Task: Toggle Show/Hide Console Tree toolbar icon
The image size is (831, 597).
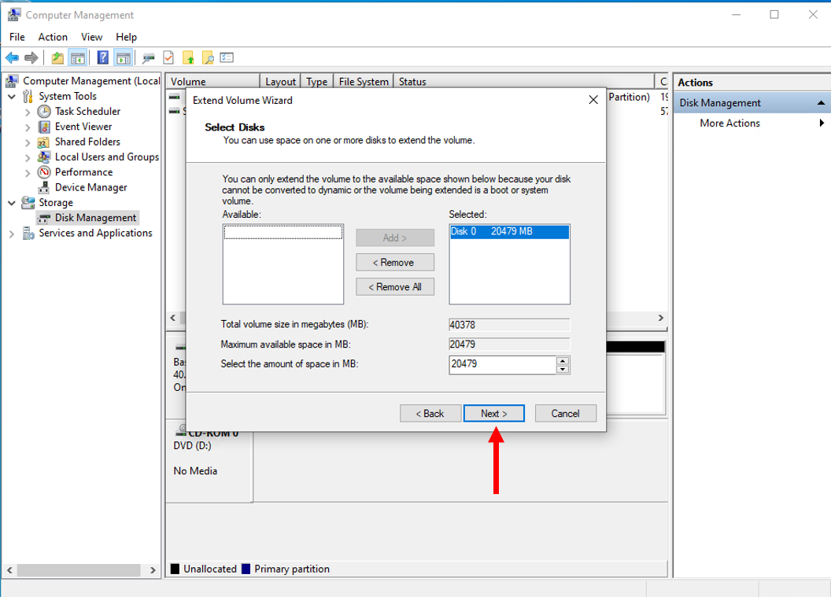Action: click(77, 57)
